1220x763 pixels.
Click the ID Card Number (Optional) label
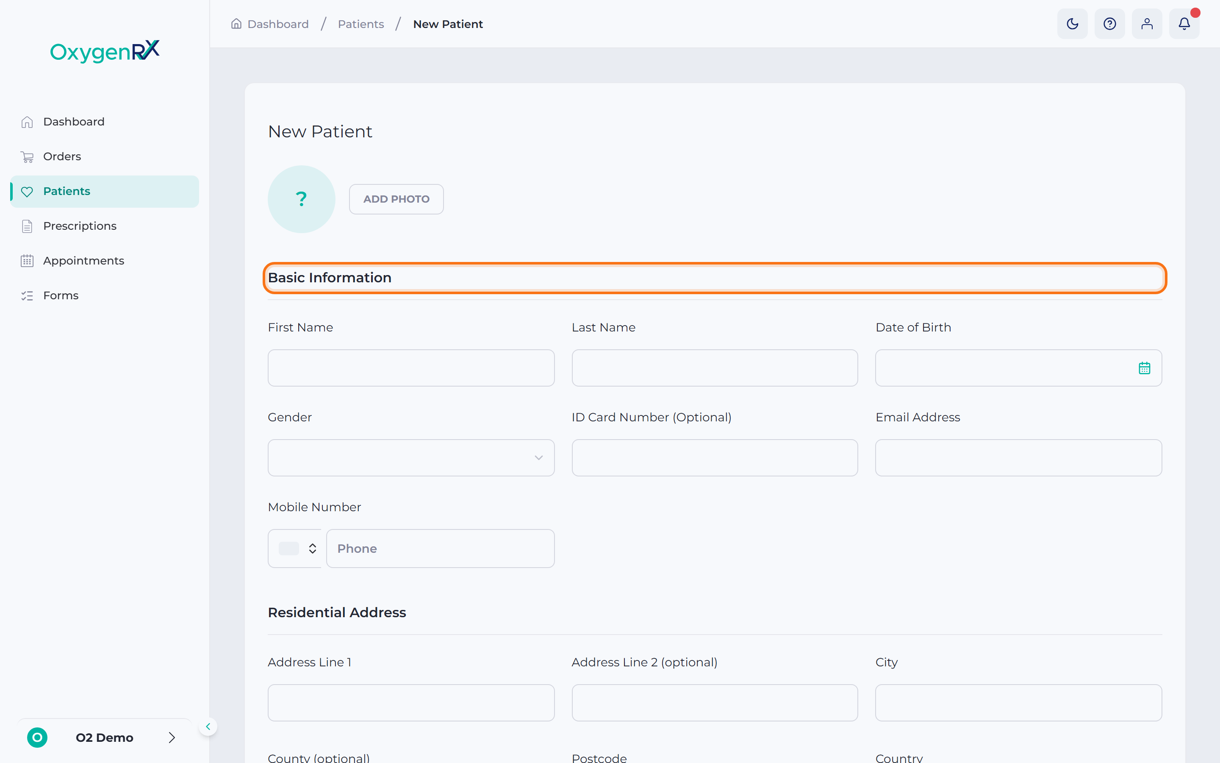click(x=652, y=418)
